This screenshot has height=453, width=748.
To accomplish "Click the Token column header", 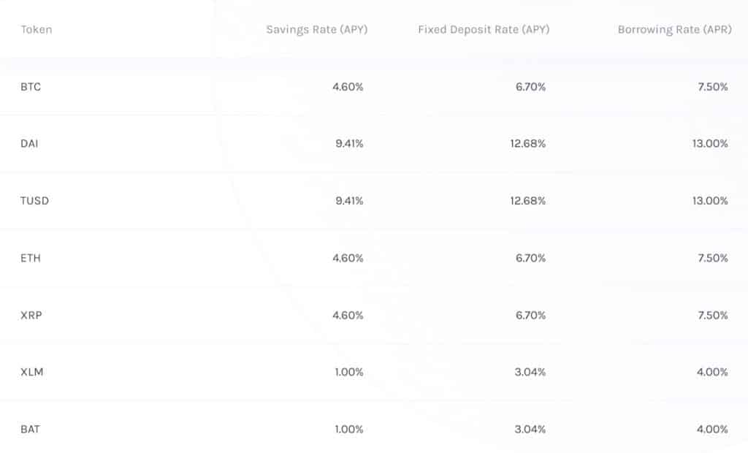I will pos(37,30).
